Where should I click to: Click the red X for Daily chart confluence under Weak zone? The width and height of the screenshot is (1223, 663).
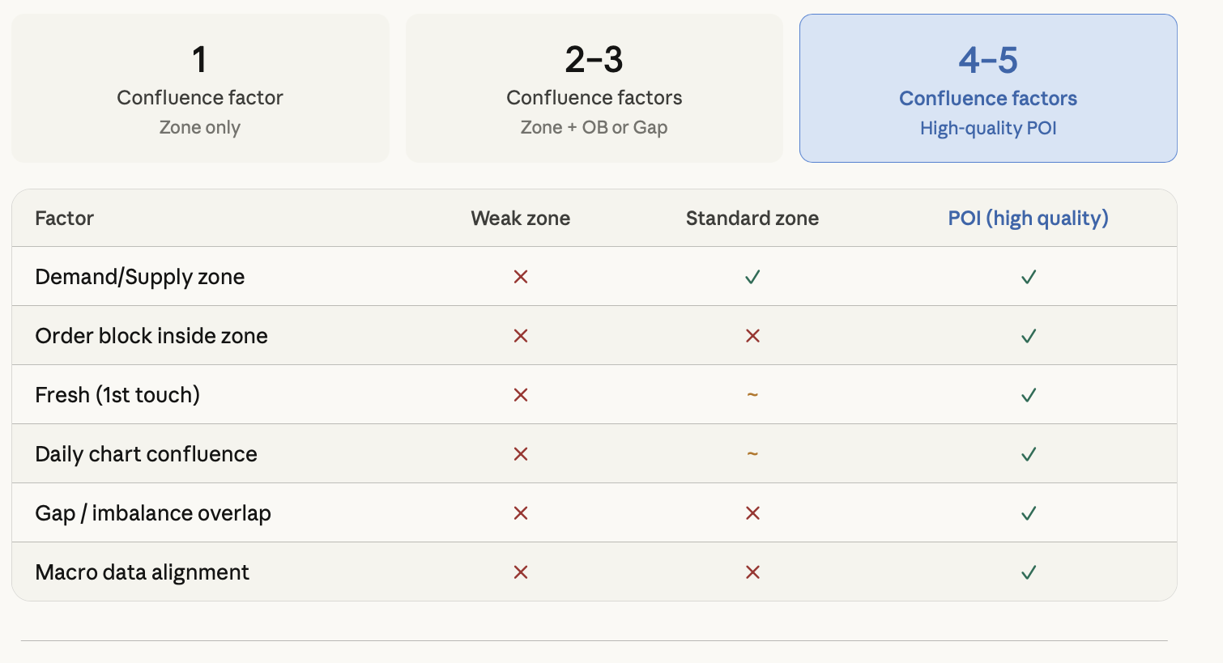[x=521, y=454]
